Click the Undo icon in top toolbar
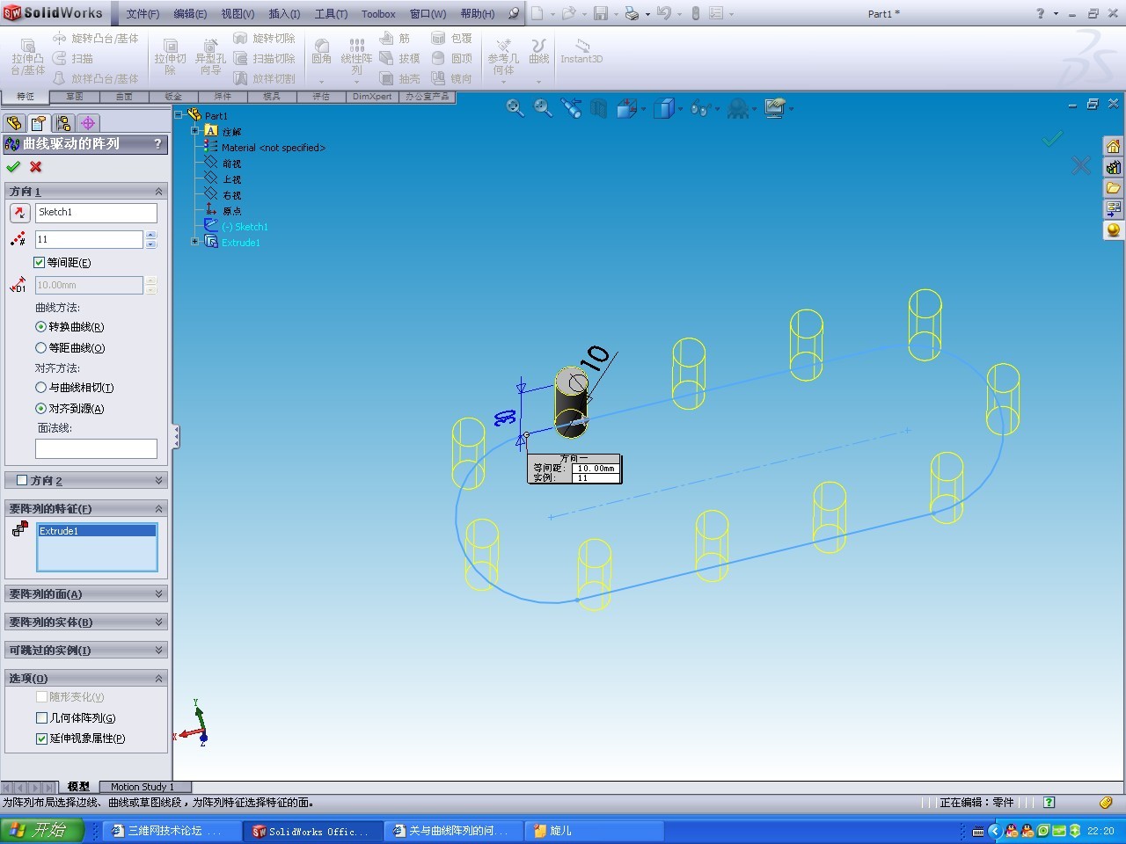The width and height of the screenshot is (1126, 844). (x=663, y=13)
